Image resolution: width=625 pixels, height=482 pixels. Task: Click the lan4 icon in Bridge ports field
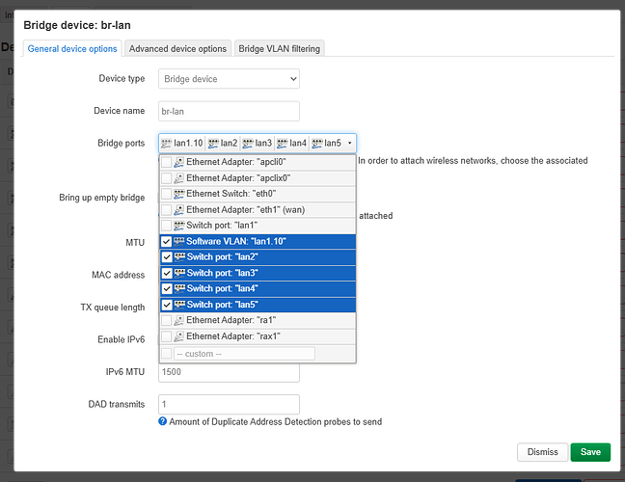click(x=283, y=144)
